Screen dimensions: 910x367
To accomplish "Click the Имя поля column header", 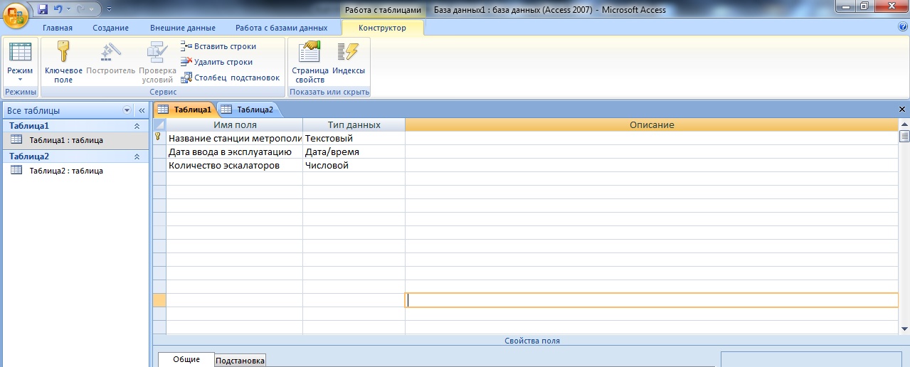I will pyautogui.click(x=235, y=125).
